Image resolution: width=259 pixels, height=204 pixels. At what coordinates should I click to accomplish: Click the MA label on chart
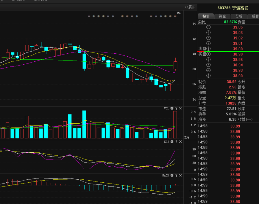point(179,13)
